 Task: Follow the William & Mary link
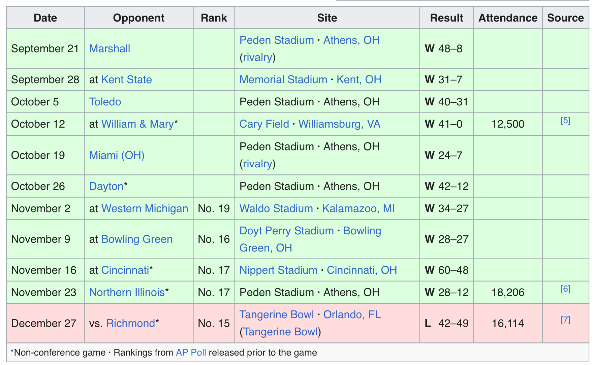click(x=137, y=124)
